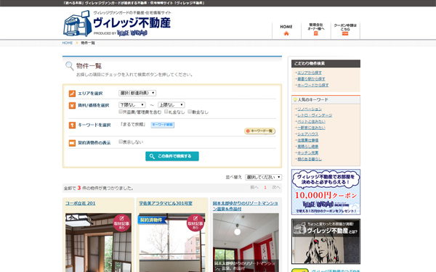Tick the 礼金なし checkbox

166,112
